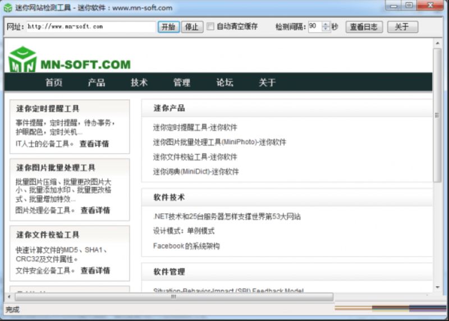Open link 迷你图片批量处理工具(MiniPhoto)-迷你软件
This screenshot has height=321, width=449.
(x=219, y=142)
